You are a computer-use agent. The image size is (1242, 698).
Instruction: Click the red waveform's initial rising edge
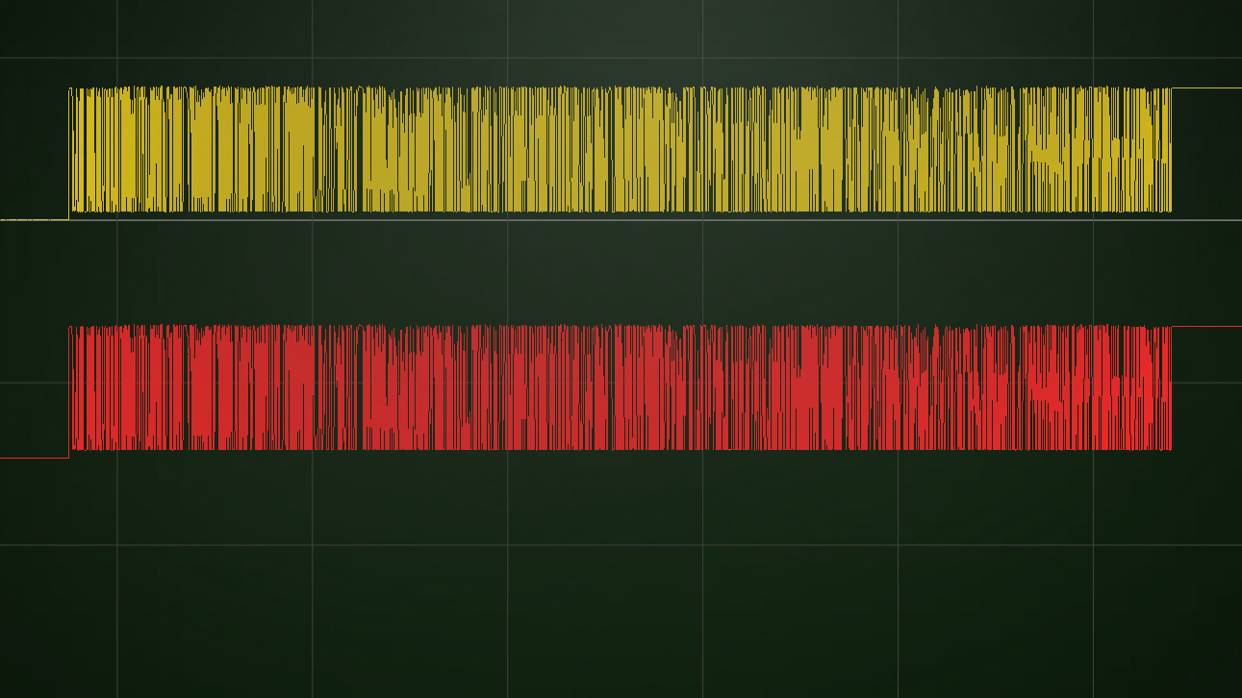(x=69, y=392)
